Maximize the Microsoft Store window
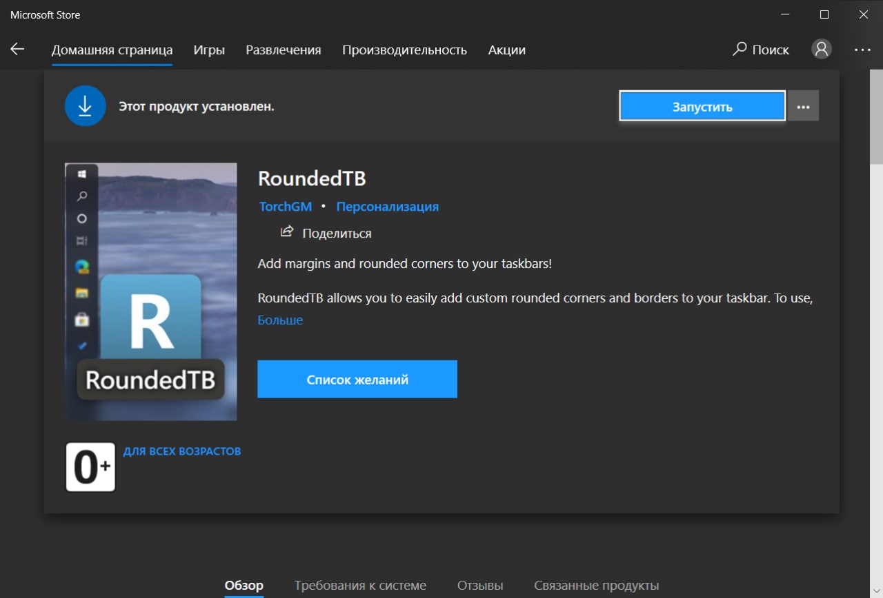883x598 pixels. [x=824, y=14]
